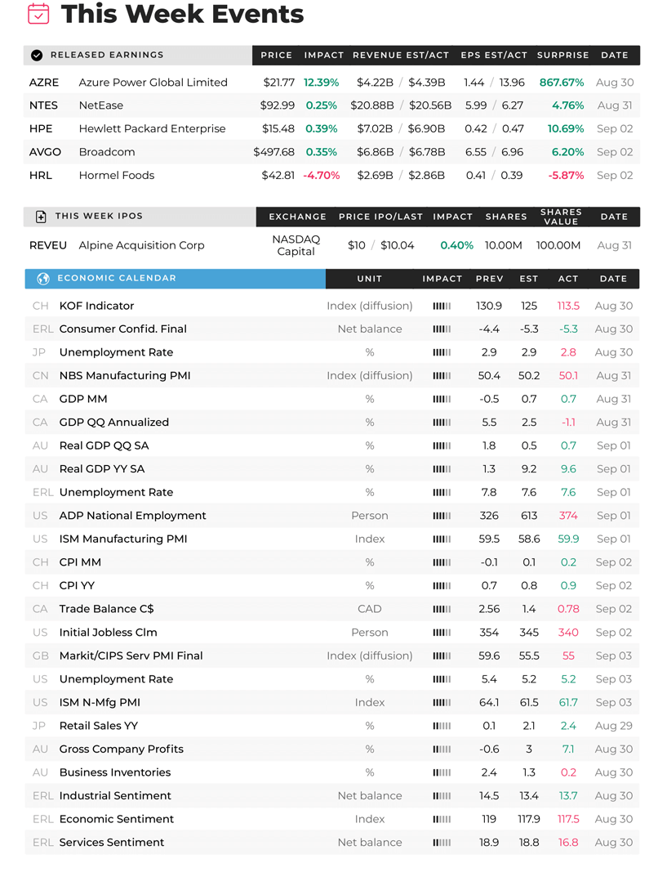Click impact bars icon for Services Sentiment
The image size is (658, 877).
click(x=442, y=843)
